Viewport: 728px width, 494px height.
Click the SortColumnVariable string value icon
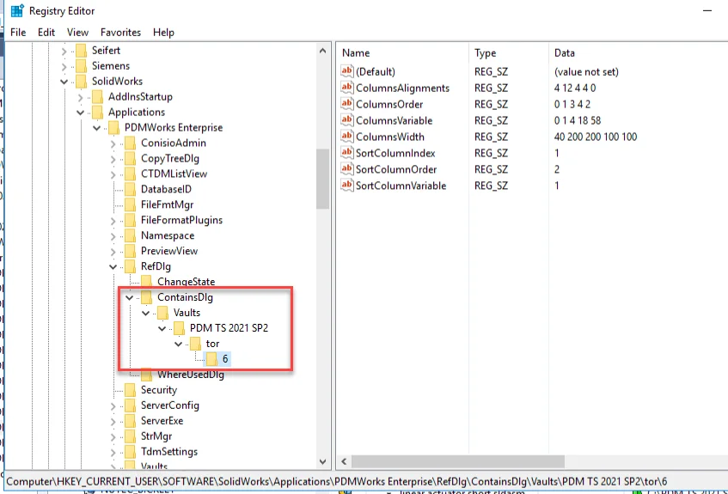(347, 185)
